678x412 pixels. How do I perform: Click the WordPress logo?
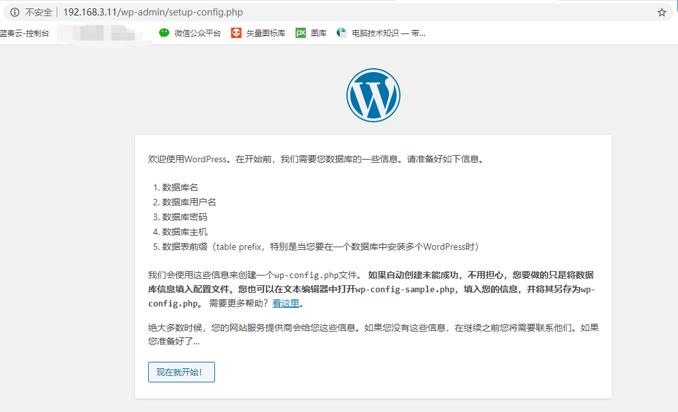tap(373, 95)
